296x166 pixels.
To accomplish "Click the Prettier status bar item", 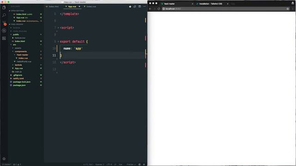I will 131,165.
